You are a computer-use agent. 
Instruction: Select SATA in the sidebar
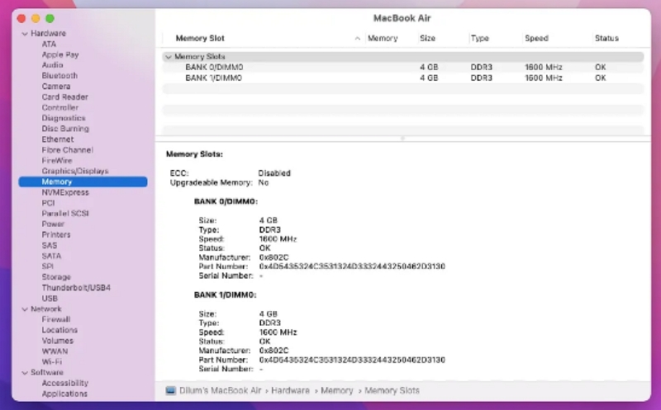tap(51, 257)
